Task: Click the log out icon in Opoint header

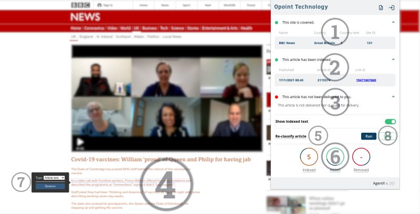Action: click(x=391, y=7)
